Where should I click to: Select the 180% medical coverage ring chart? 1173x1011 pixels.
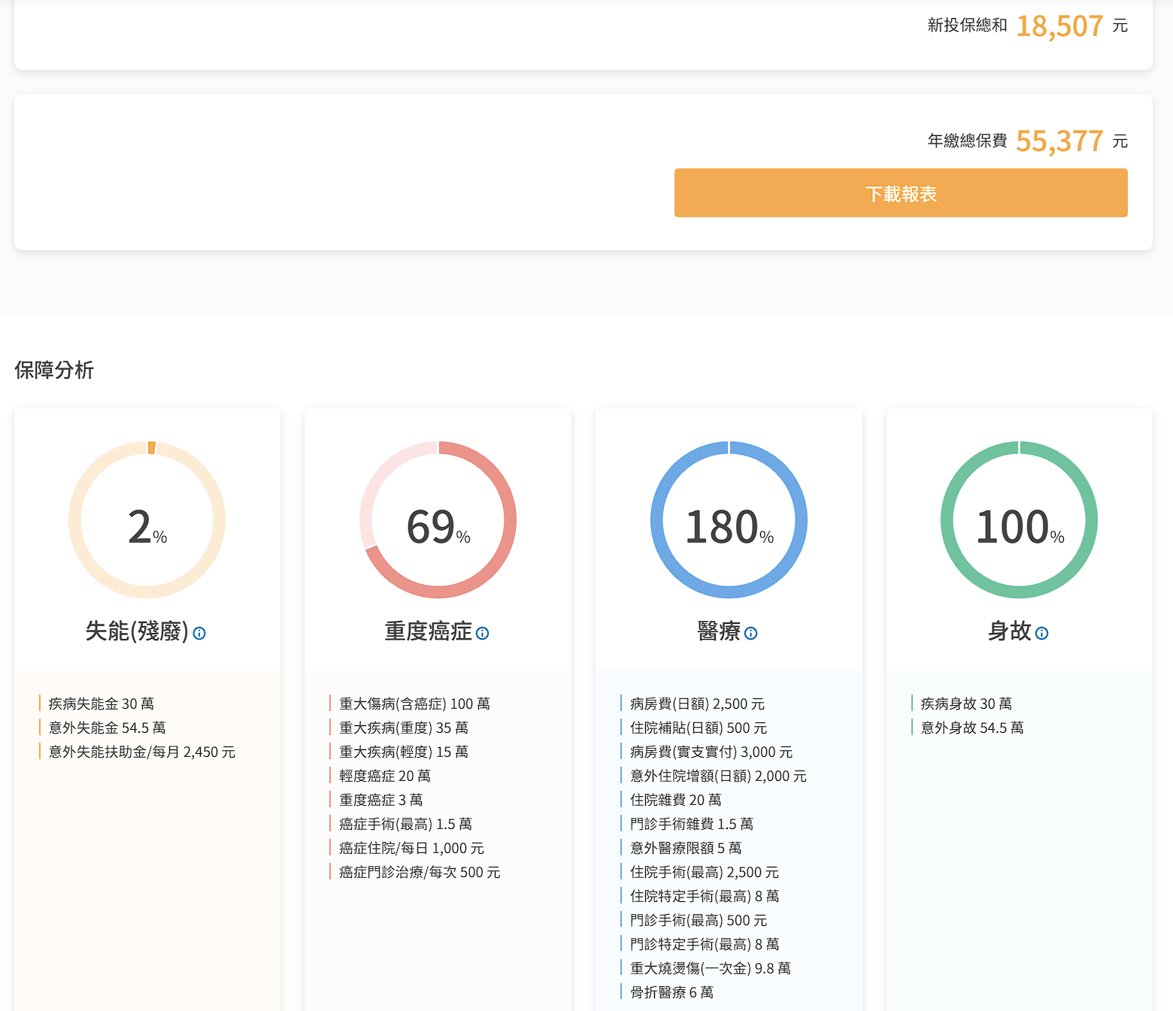pyautogui.click(x=729, y=520)
